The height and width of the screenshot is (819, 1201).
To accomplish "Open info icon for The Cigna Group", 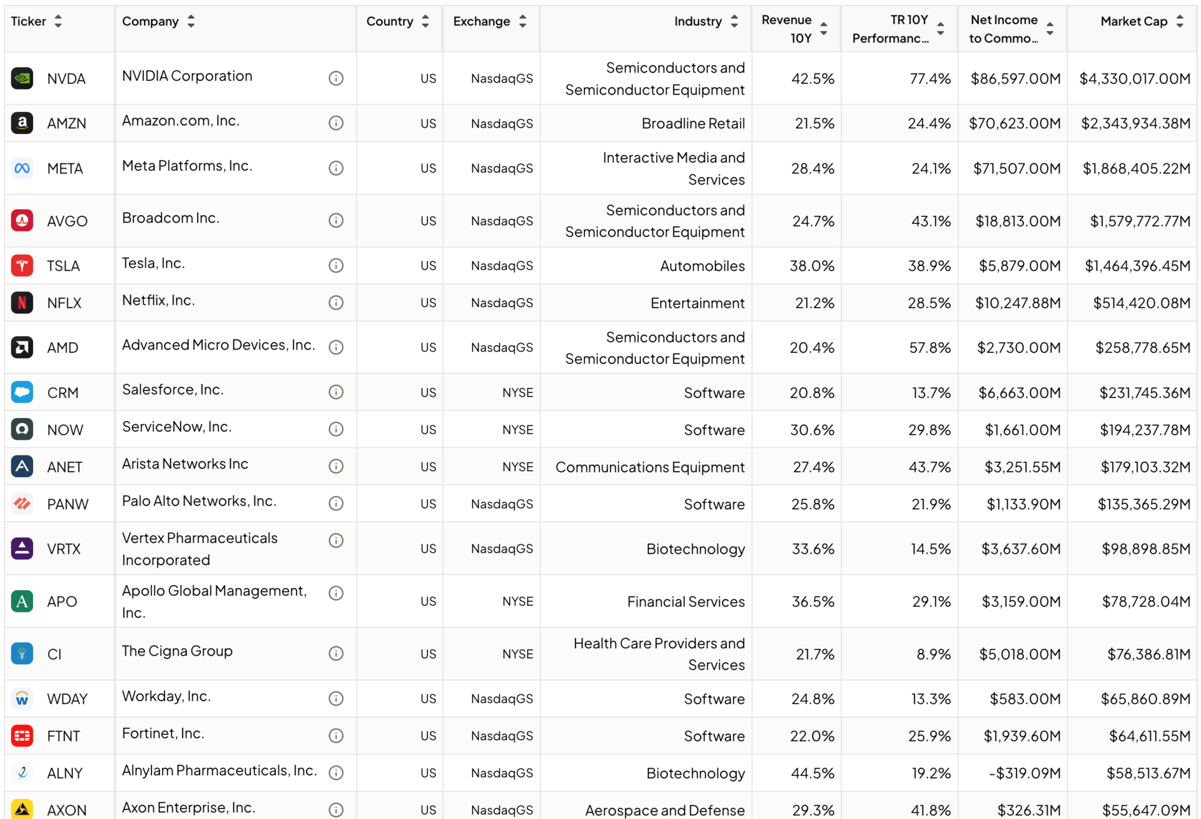I will pos(336,654).
